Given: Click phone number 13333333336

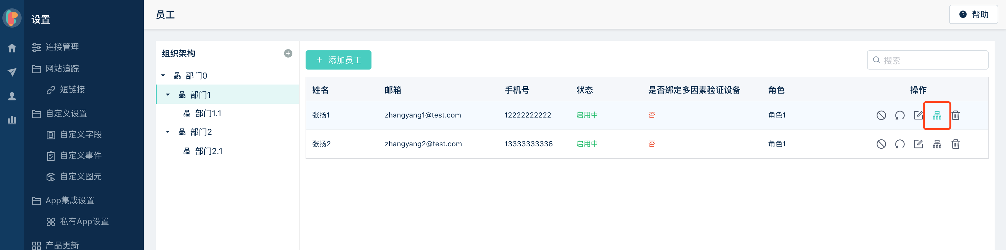Looking at the screenshot, I should [x=528, y=144].
